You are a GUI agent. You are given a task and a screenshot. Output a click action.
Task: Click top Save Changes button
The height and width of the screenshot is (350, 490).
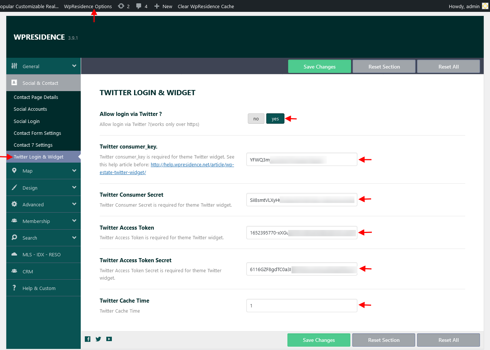click(320, 67)
